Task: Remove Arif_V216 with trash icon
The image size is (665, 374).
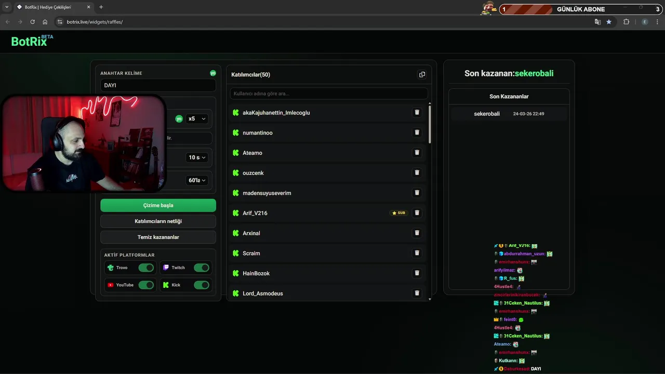Action: (417, 213)
